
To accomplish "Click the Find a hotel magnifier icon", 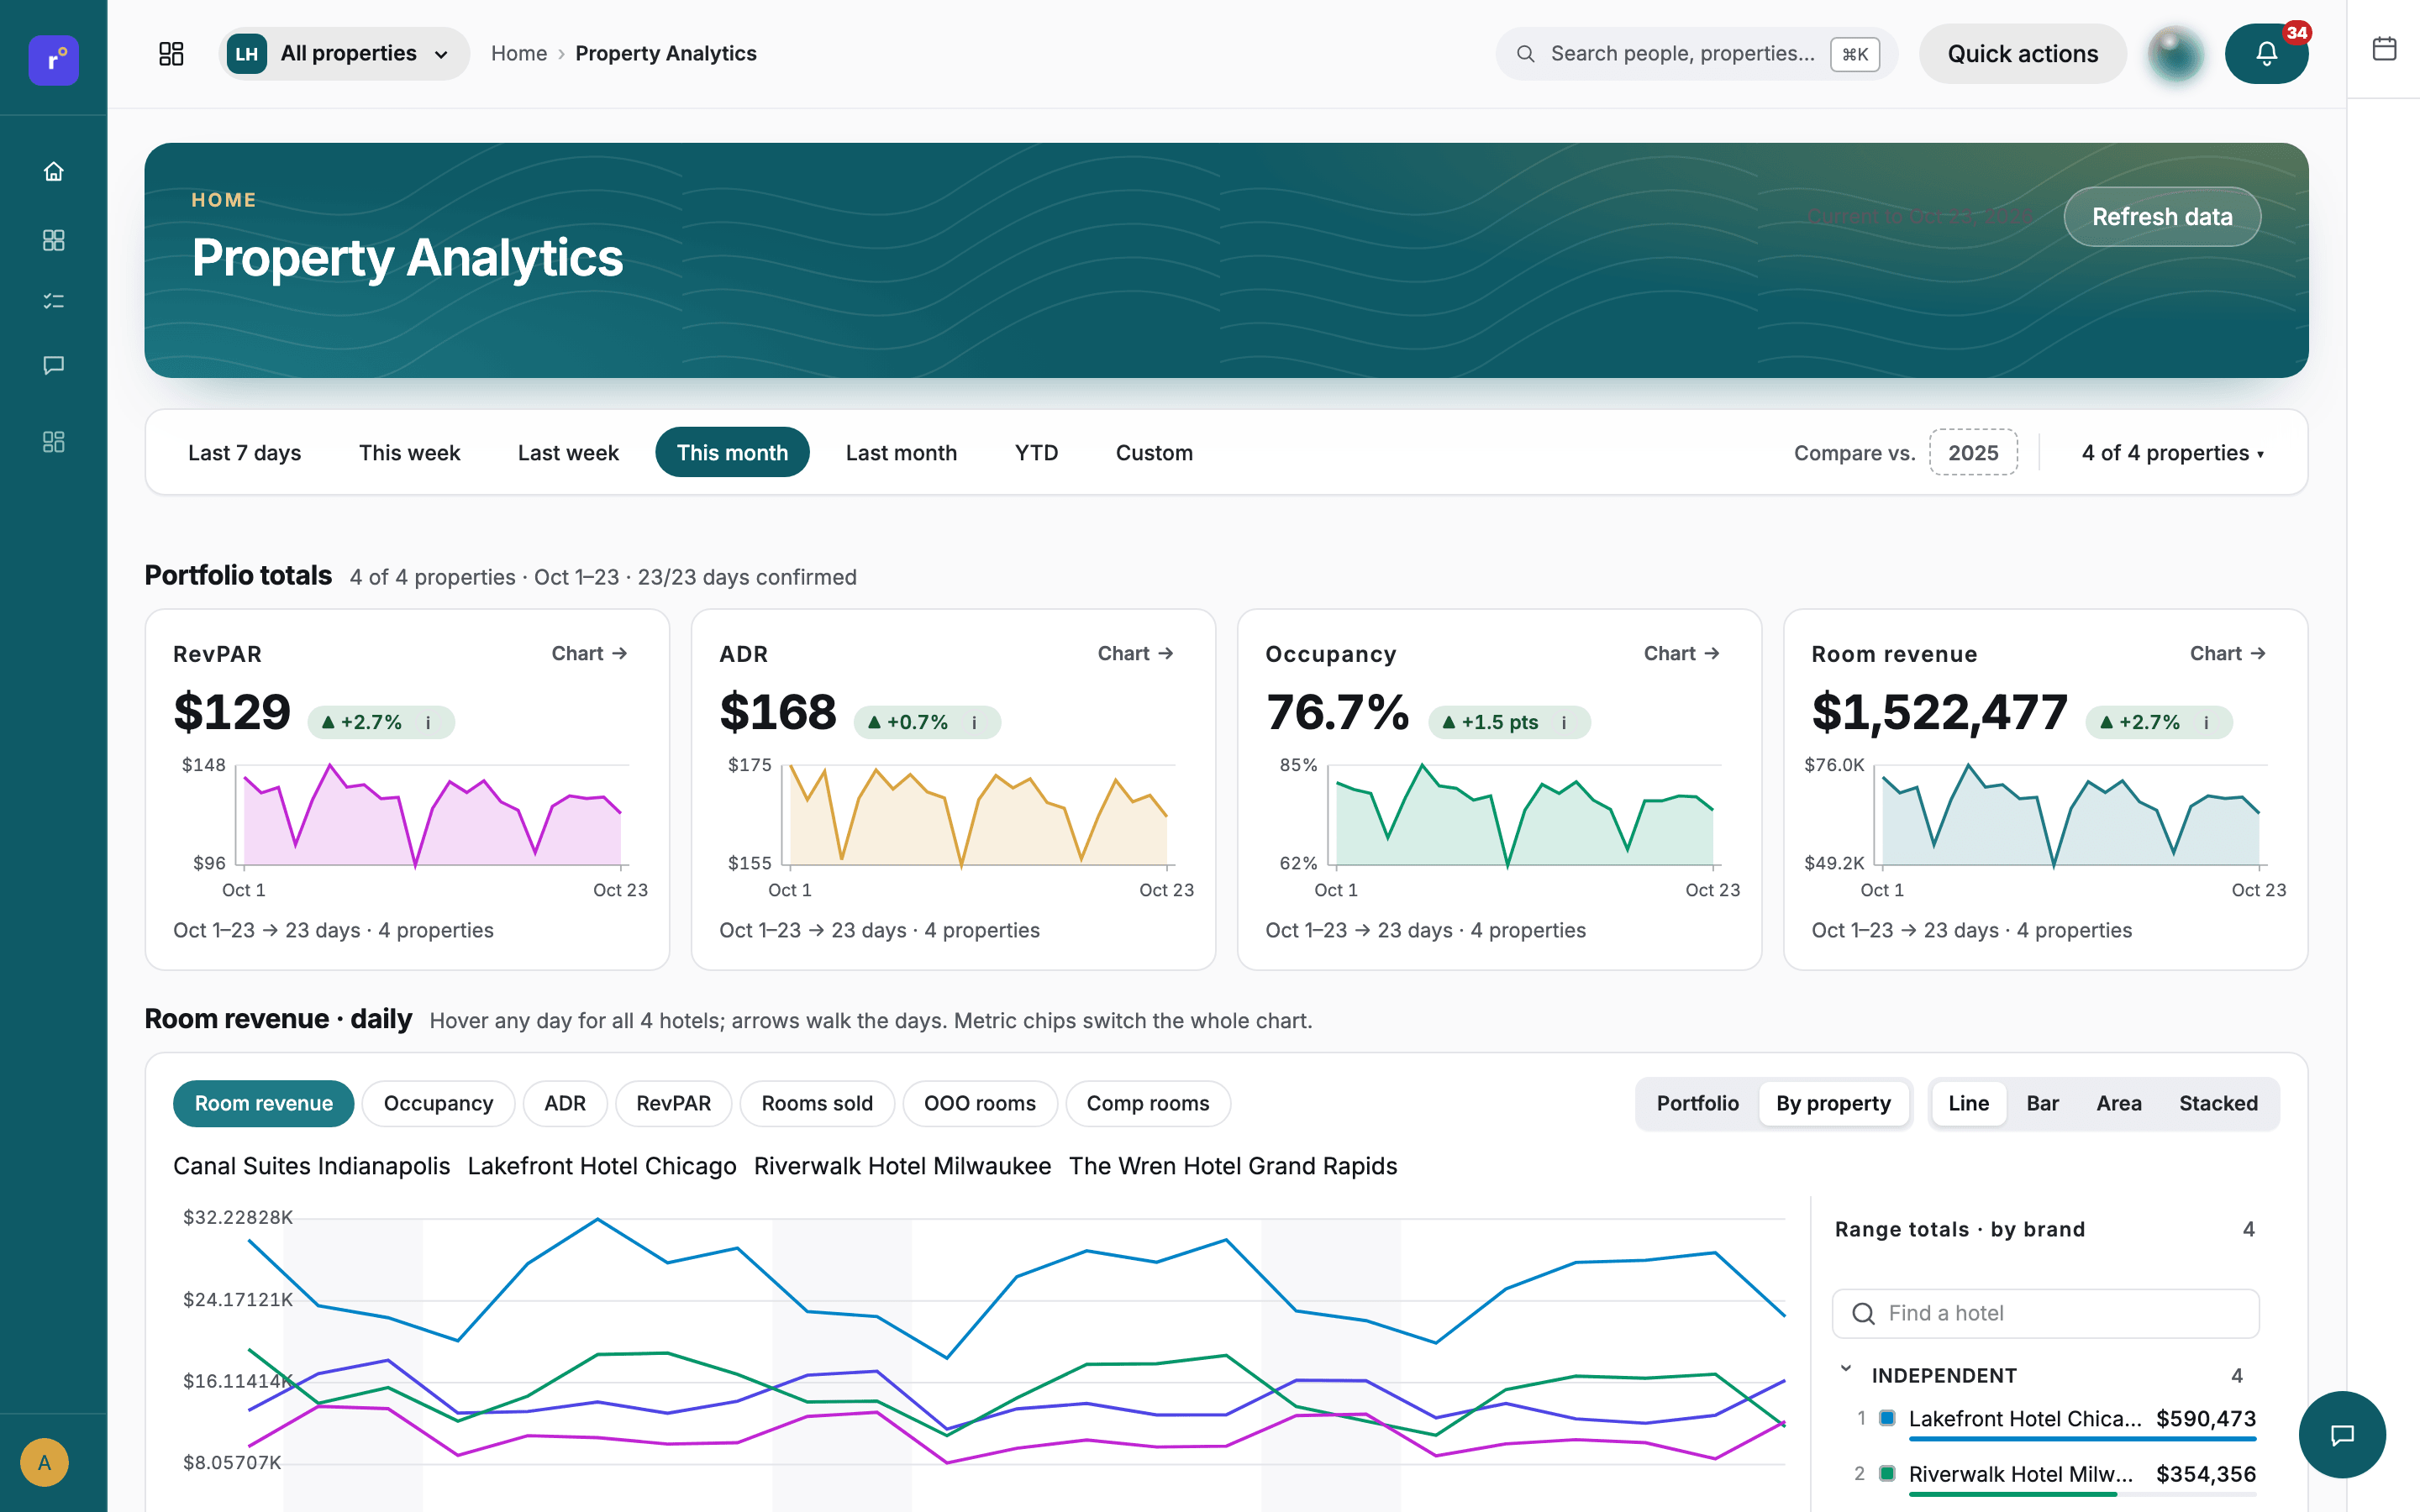I will [x=1863, y=1313].
